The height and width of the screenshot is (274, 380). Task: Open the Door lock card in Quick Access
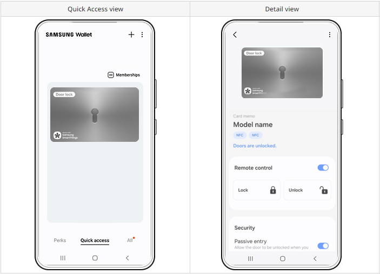coord(95,115)
